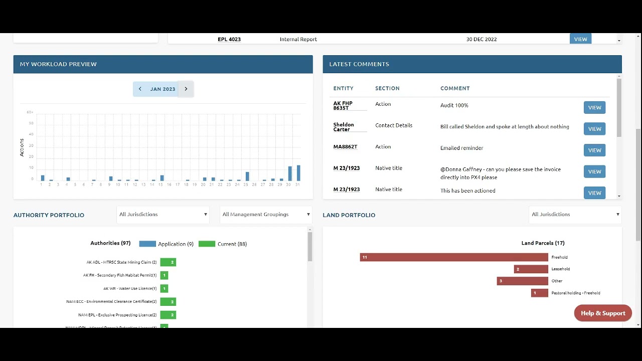Select the Leasehold land parcels bar
Screen dimensions: 642x361
point(531,269)
